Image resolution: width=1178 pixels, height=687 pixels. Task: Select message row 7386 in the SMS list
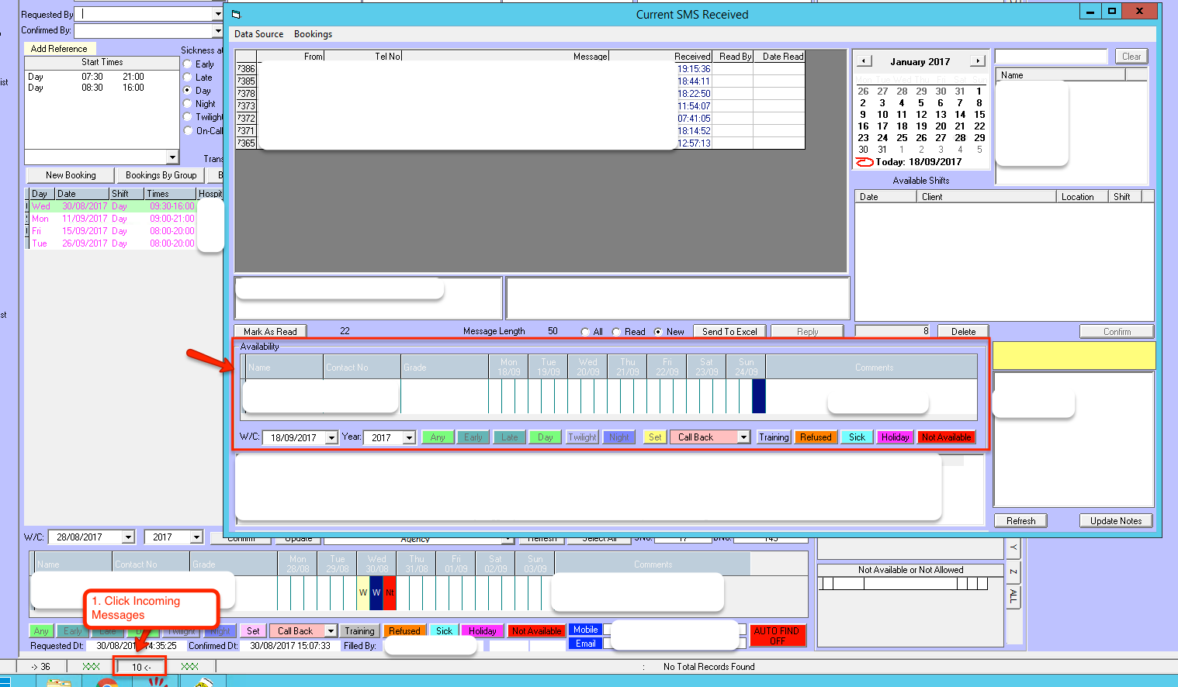246,69
